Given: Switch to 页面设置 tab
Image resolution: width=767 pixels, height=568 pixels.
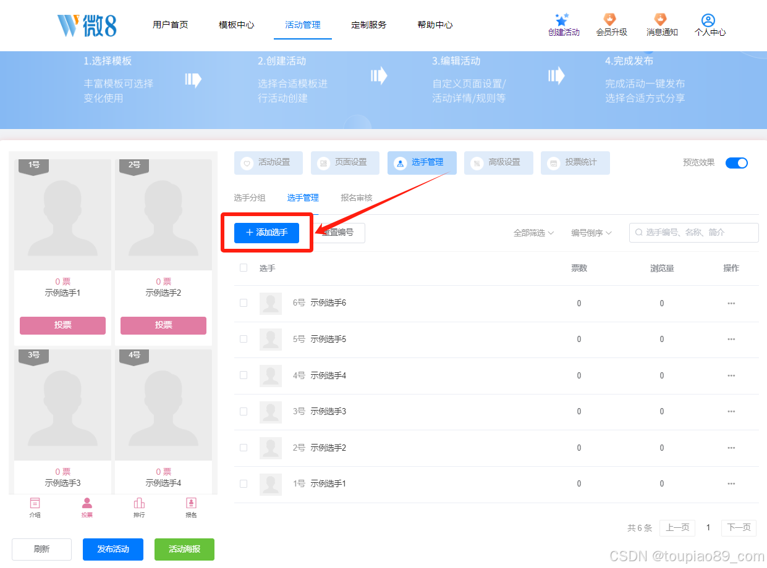Looking at the screenshot, I should pyautogui.click(x=345, y=163).
